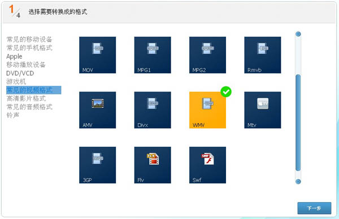Image resolution: width=339 pixels, height=219 pixels.
Task: Open the 常见的音频格式 category
Action: click(x=29, y=107)
